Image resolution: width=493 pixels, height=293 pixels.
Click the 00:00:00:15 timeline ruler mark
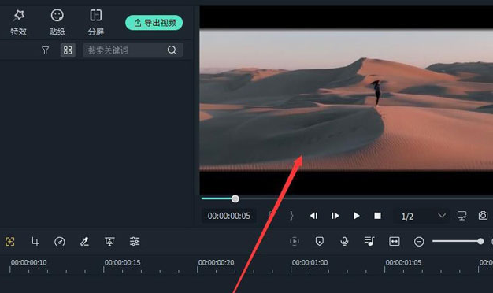(x=122, y=262)
